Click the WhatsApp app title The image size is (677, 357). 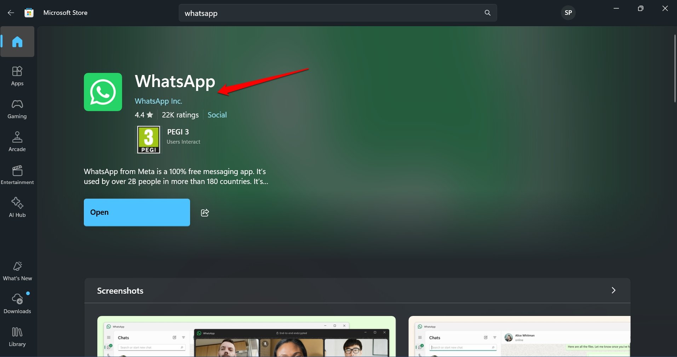(x=175, y=81)
